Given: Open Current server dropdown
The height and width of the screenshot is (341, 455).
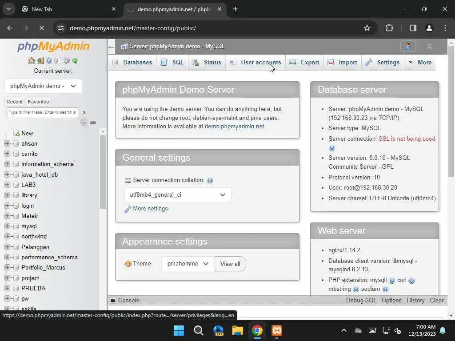Looking at the screenshot, I should [x=44, y=86].
